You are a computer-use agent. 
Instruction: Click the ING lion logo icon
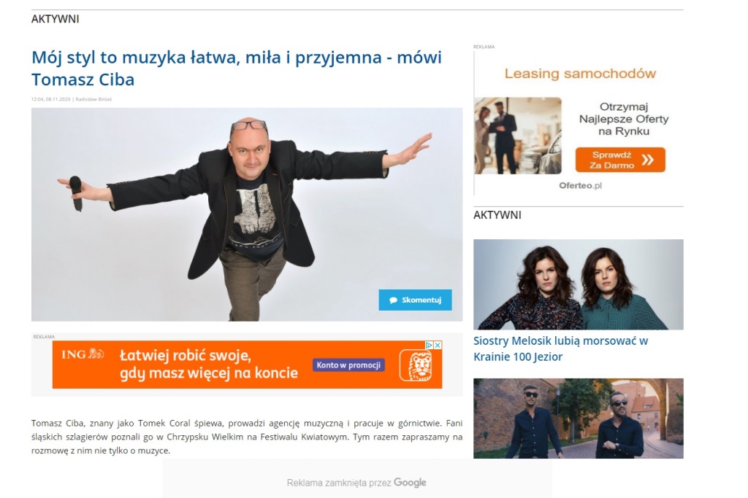[415, 365]
